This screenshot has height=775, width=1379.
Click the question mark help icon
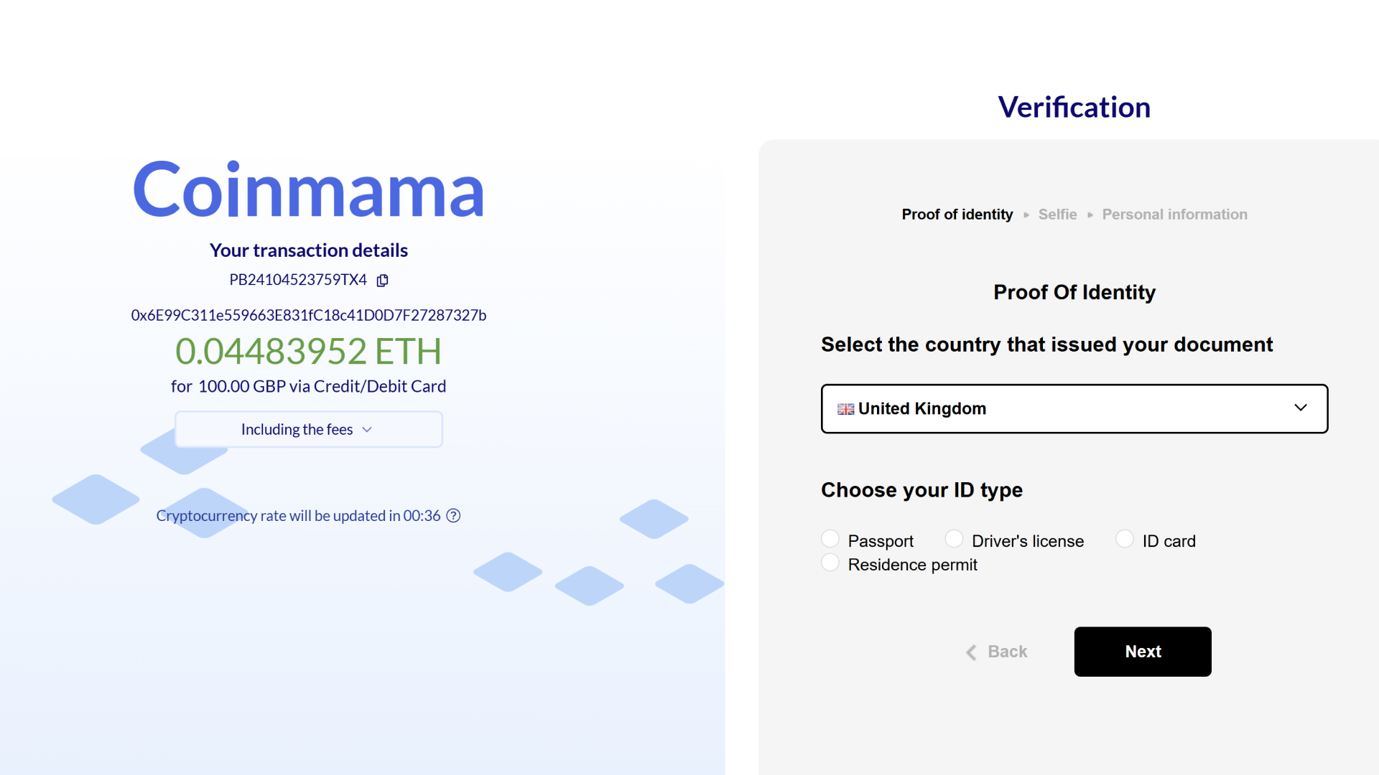point(455,515)
